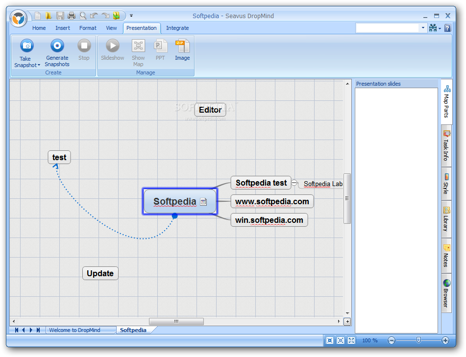This screenshot has width=466, height=357.
Task: Select the win.softpedia.com subtopic
Action: (x=269, y=220)
